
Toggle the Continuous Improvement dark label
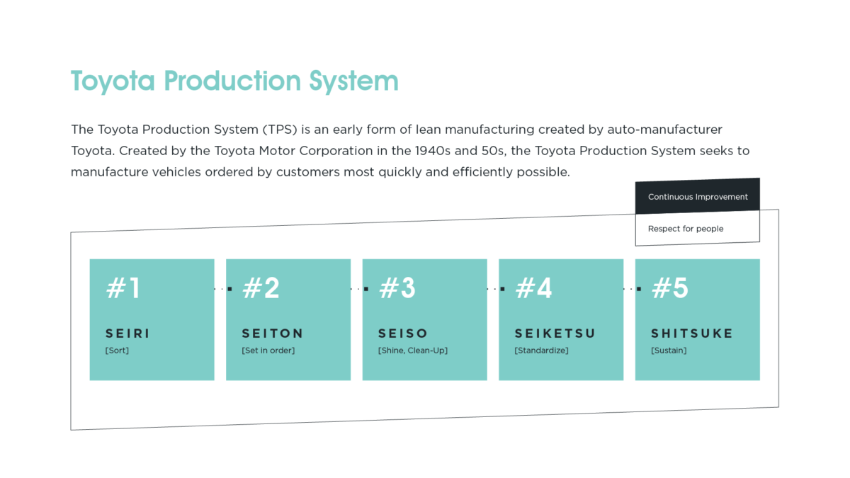pyautogui.click(x=697, y=196)
